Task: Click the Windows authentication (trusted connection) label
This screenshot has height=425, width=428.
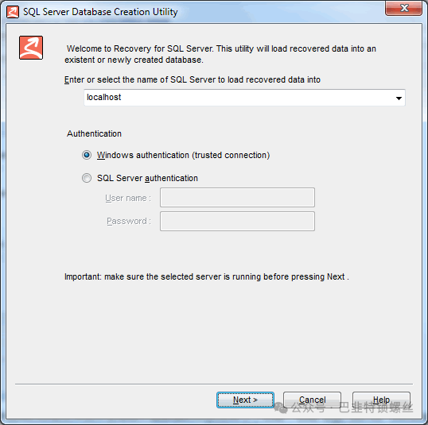Action: coord(183,155)
